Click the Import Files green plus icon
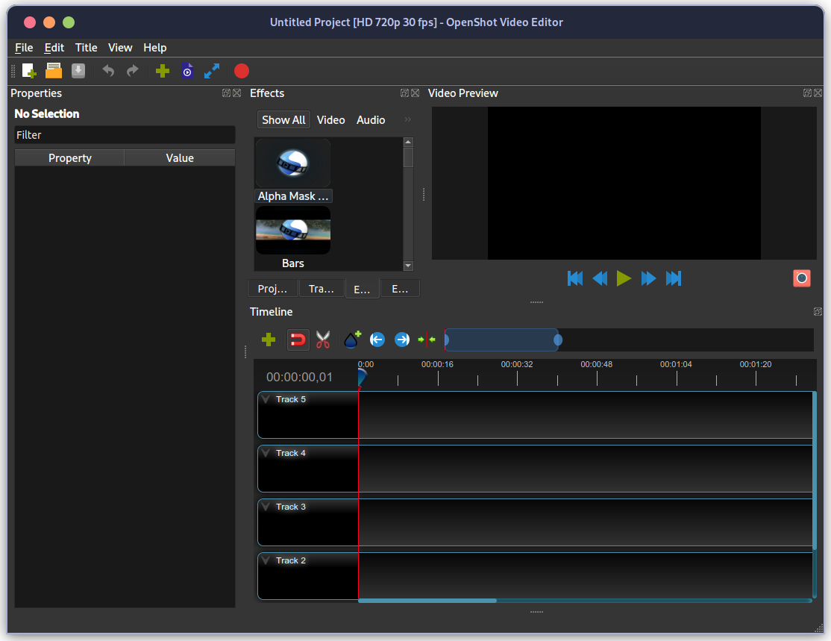This screenshot has width=831, height=641. pyautogui.click(x=162, y=71)
